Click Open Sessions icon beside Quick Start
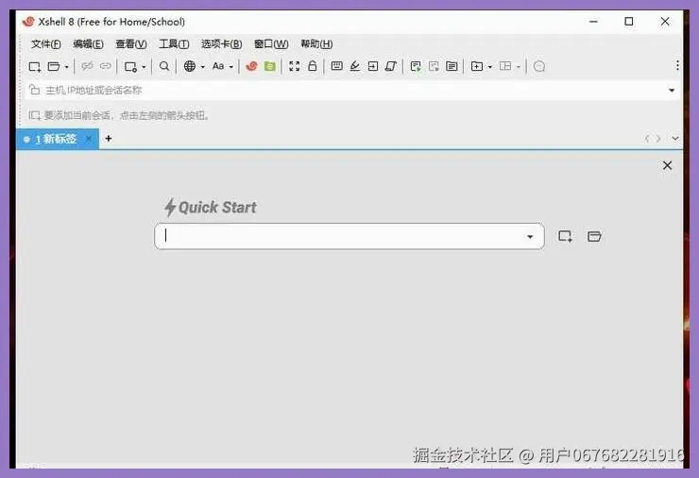The height and width of the screenshot is (478, 699). 594,236
